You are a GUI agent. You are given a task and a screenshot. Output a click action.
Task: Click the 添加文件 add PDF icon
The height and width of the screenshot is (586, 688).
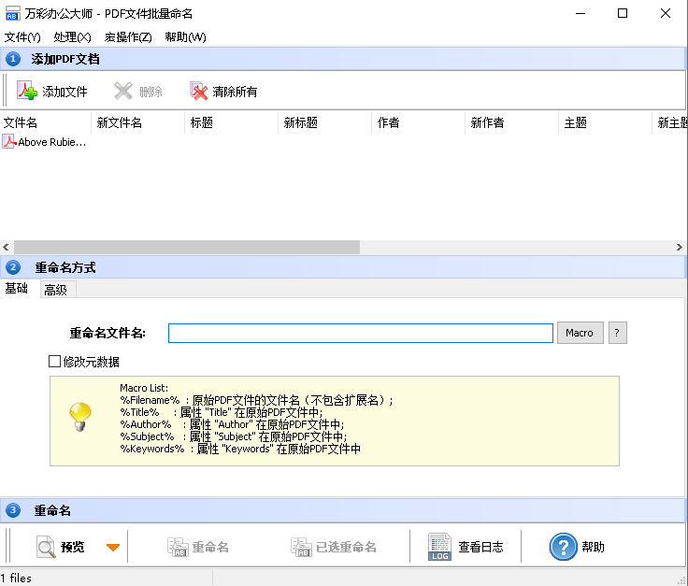coord(27,91)
